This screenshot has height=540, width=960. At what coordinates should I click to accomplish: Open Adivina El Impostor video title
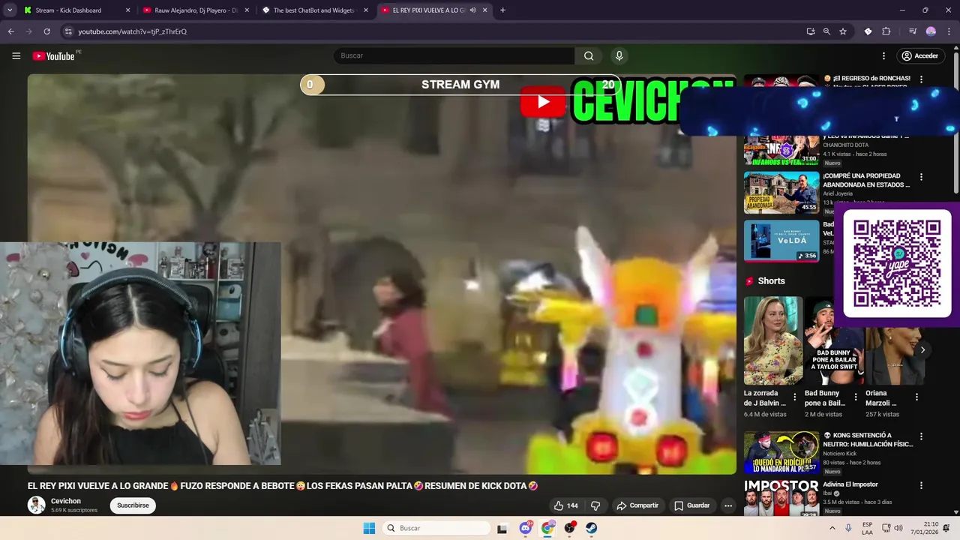coord(850,484)
